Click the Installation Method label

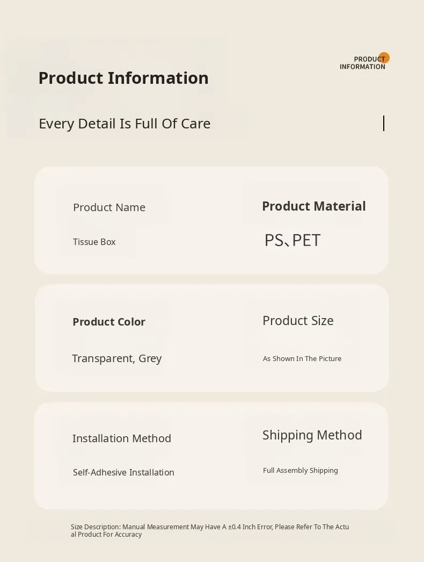coord(122,438)
